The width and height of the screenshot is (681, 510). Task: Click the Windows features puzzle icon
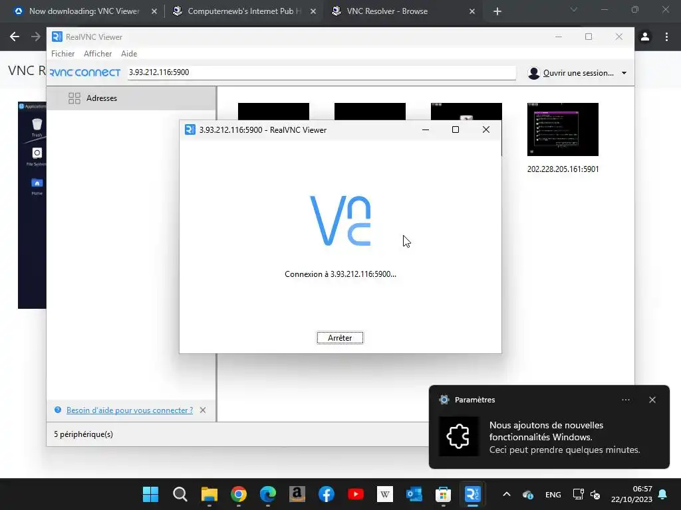pyautogui.click(x=459, y=436)
